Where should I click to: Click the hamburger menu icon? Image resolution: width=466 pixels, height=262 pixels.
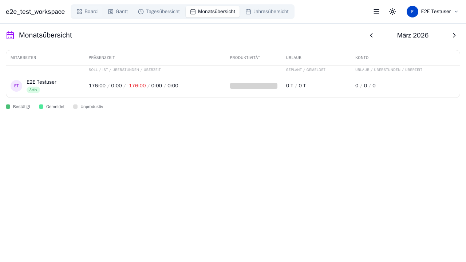376,12
